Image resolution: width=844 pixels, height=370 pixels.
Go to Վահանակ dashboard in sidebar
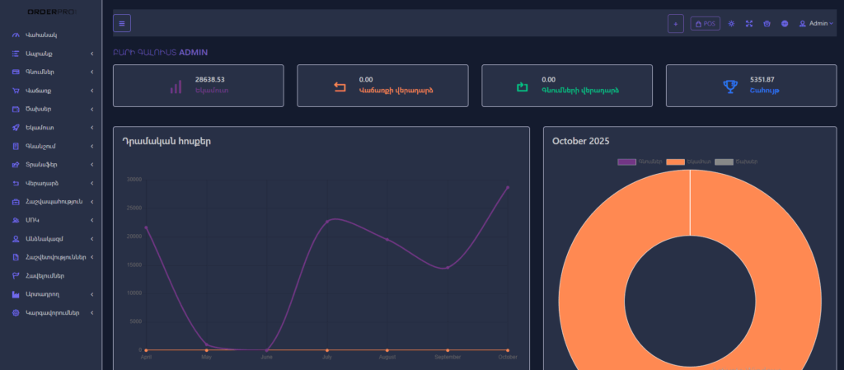click(x=41, y=35)
